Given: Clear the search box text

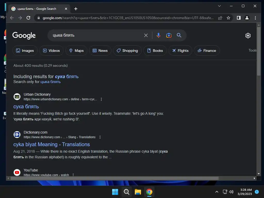Looking at the screenshot, I should (146, 35).
